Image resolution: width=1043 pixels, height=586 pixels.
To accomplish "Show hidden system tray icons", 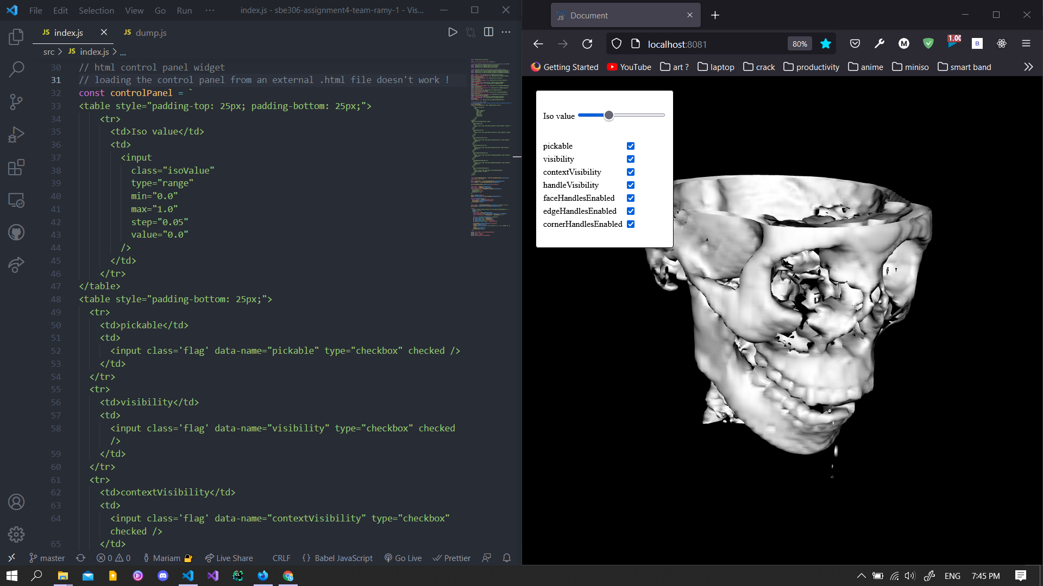I will [x=861, y=576].
